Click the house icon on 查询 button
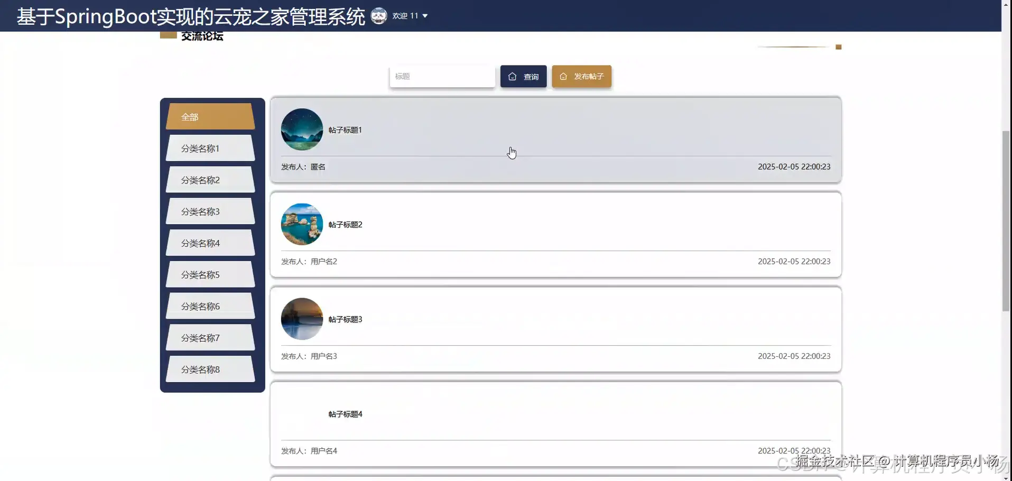The width and height of the screenshot is (1012, 481). click(x=513, y=76)
